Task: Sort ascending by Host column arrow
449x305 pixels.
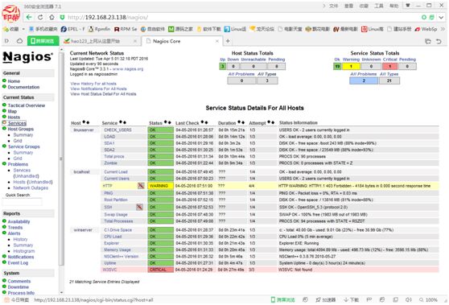Action: (84, 122)
